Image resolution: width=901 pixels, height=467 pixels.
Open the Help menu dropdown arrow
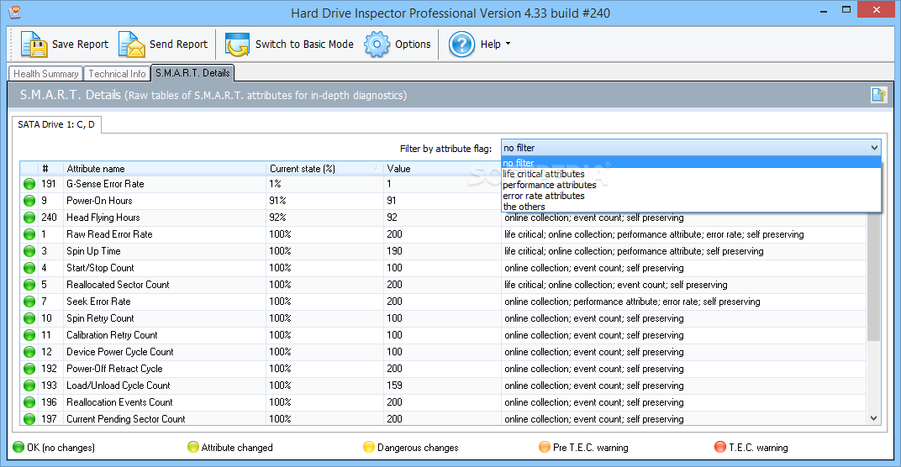[x=508, y=44]
